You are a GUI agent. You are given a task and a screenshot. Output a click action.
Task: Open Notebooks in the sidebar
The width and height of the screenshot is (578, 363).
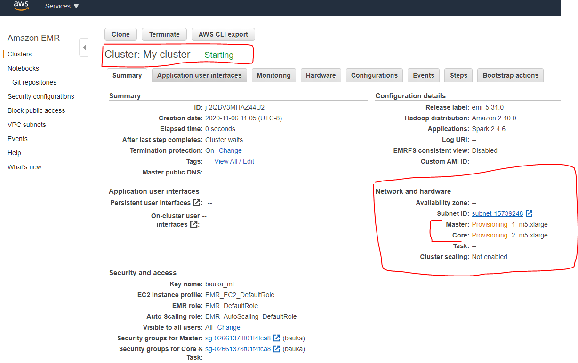23,68
